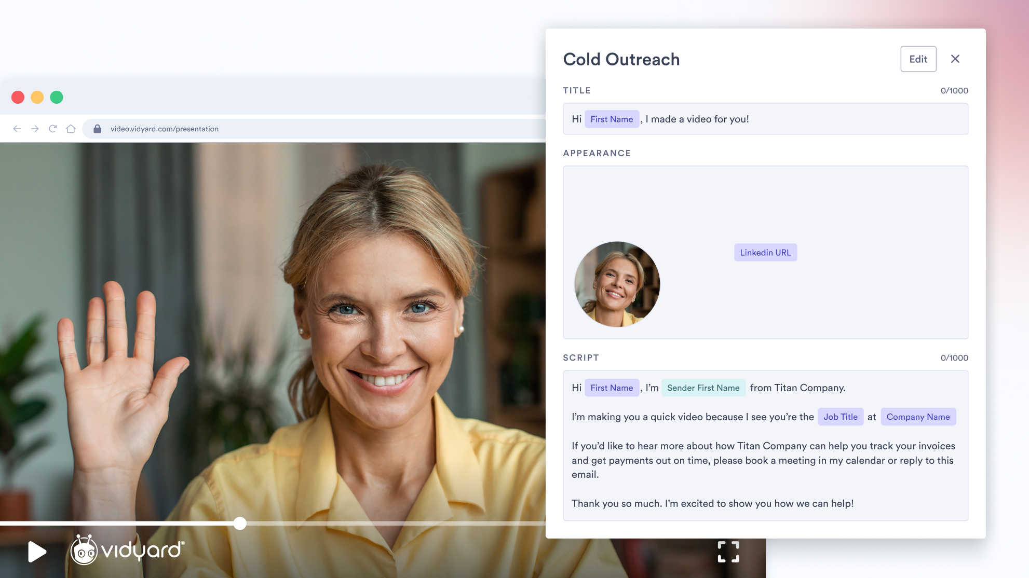Click the Script 0/1000 character counter

coord(954,357)
